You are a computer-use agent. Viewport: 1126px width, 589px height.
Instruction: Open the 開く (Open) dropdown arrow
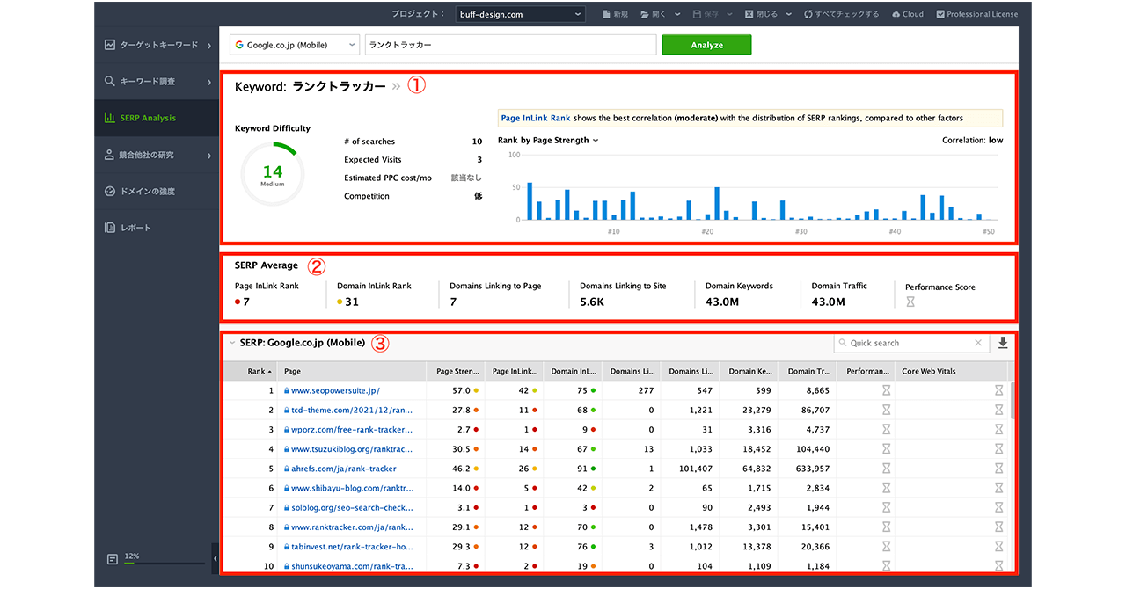(676, 14)
